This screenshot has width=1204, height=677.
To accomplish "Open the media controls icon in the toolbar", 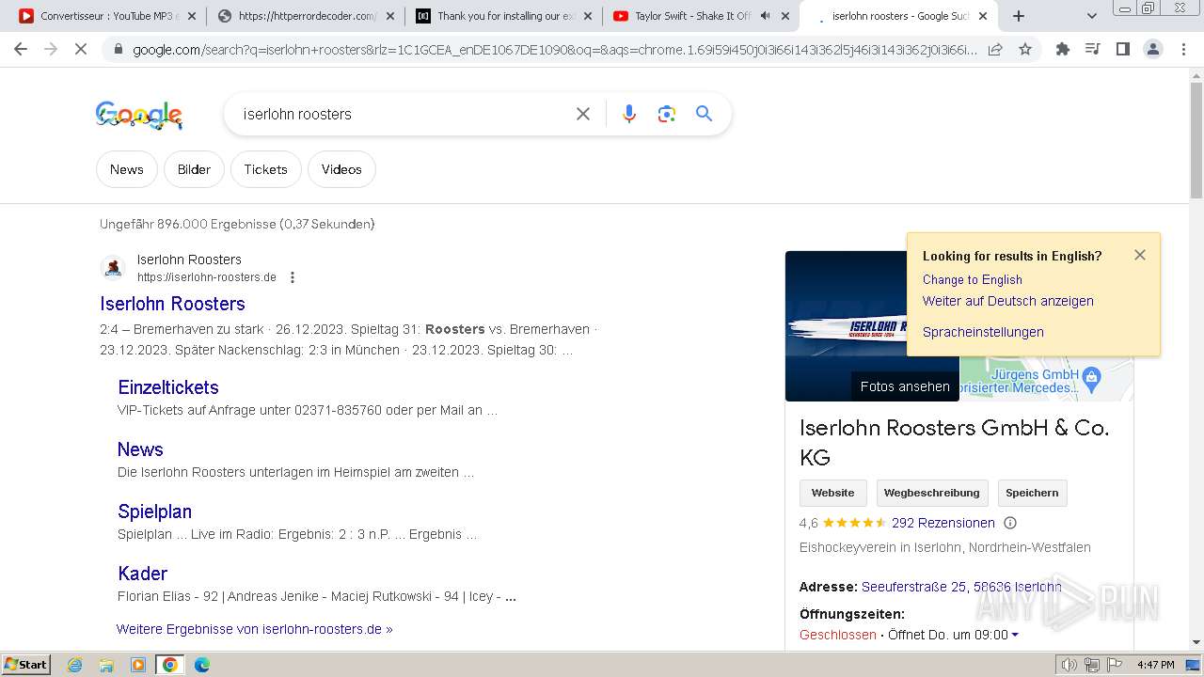I will pyautogui.click(x=1093, y=49).
